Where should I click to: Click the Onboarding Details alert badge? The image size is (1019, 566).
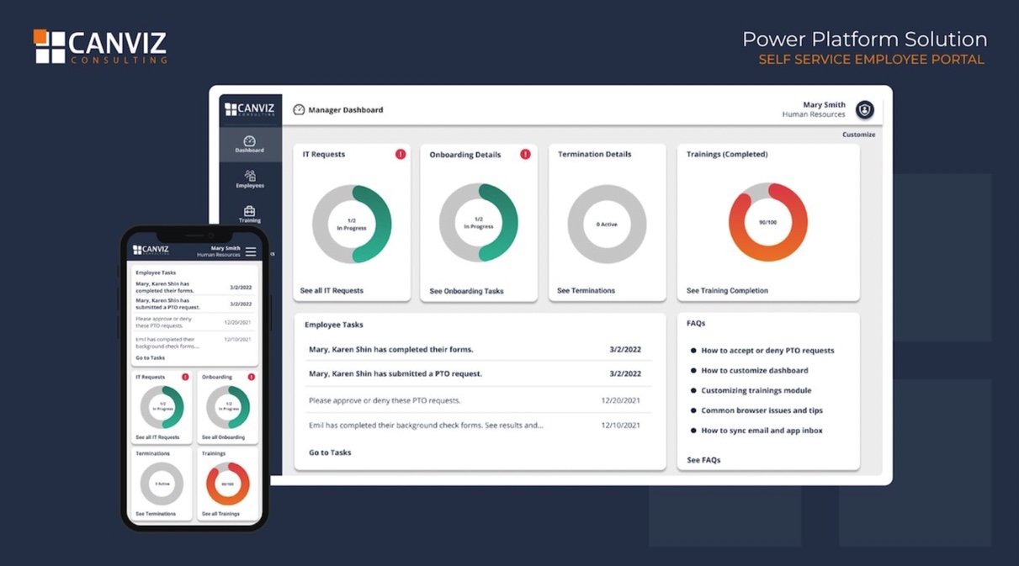tap(526, 155)
